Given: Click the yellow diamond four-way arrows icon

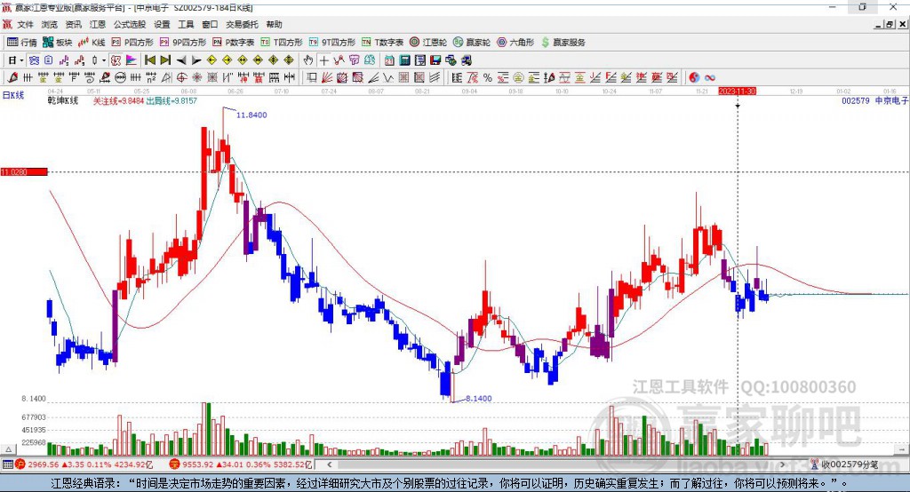Looking at the screenshot, I should click(x=273, y=60).
